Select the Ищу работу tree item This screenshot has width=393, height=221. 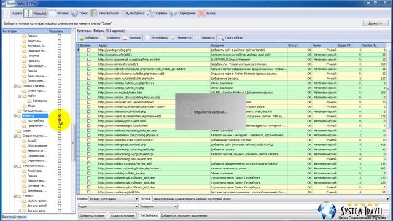36,121
